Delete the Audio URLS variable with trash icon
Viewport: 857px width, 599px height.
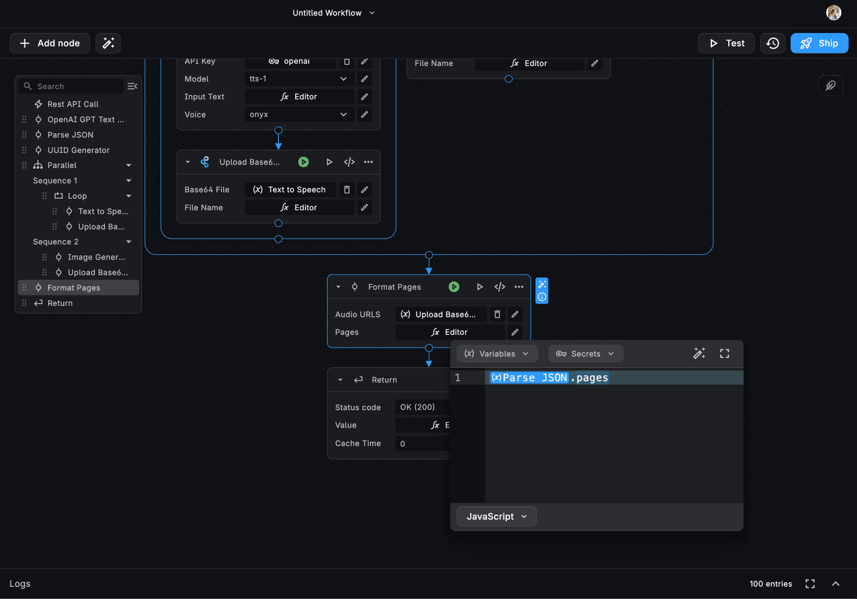pos(497,315)
